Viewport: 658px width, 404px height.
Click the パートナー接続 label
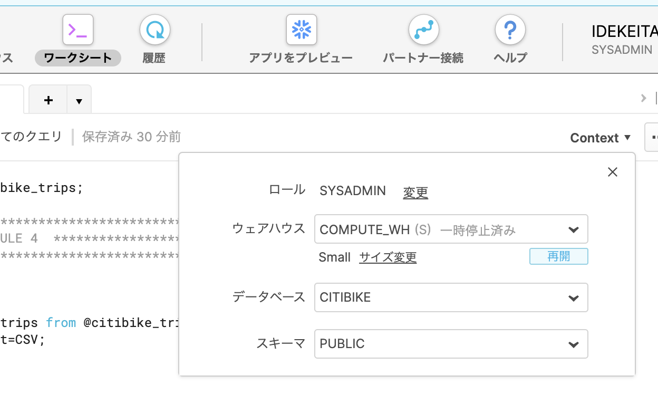click(x=423, y=58)
